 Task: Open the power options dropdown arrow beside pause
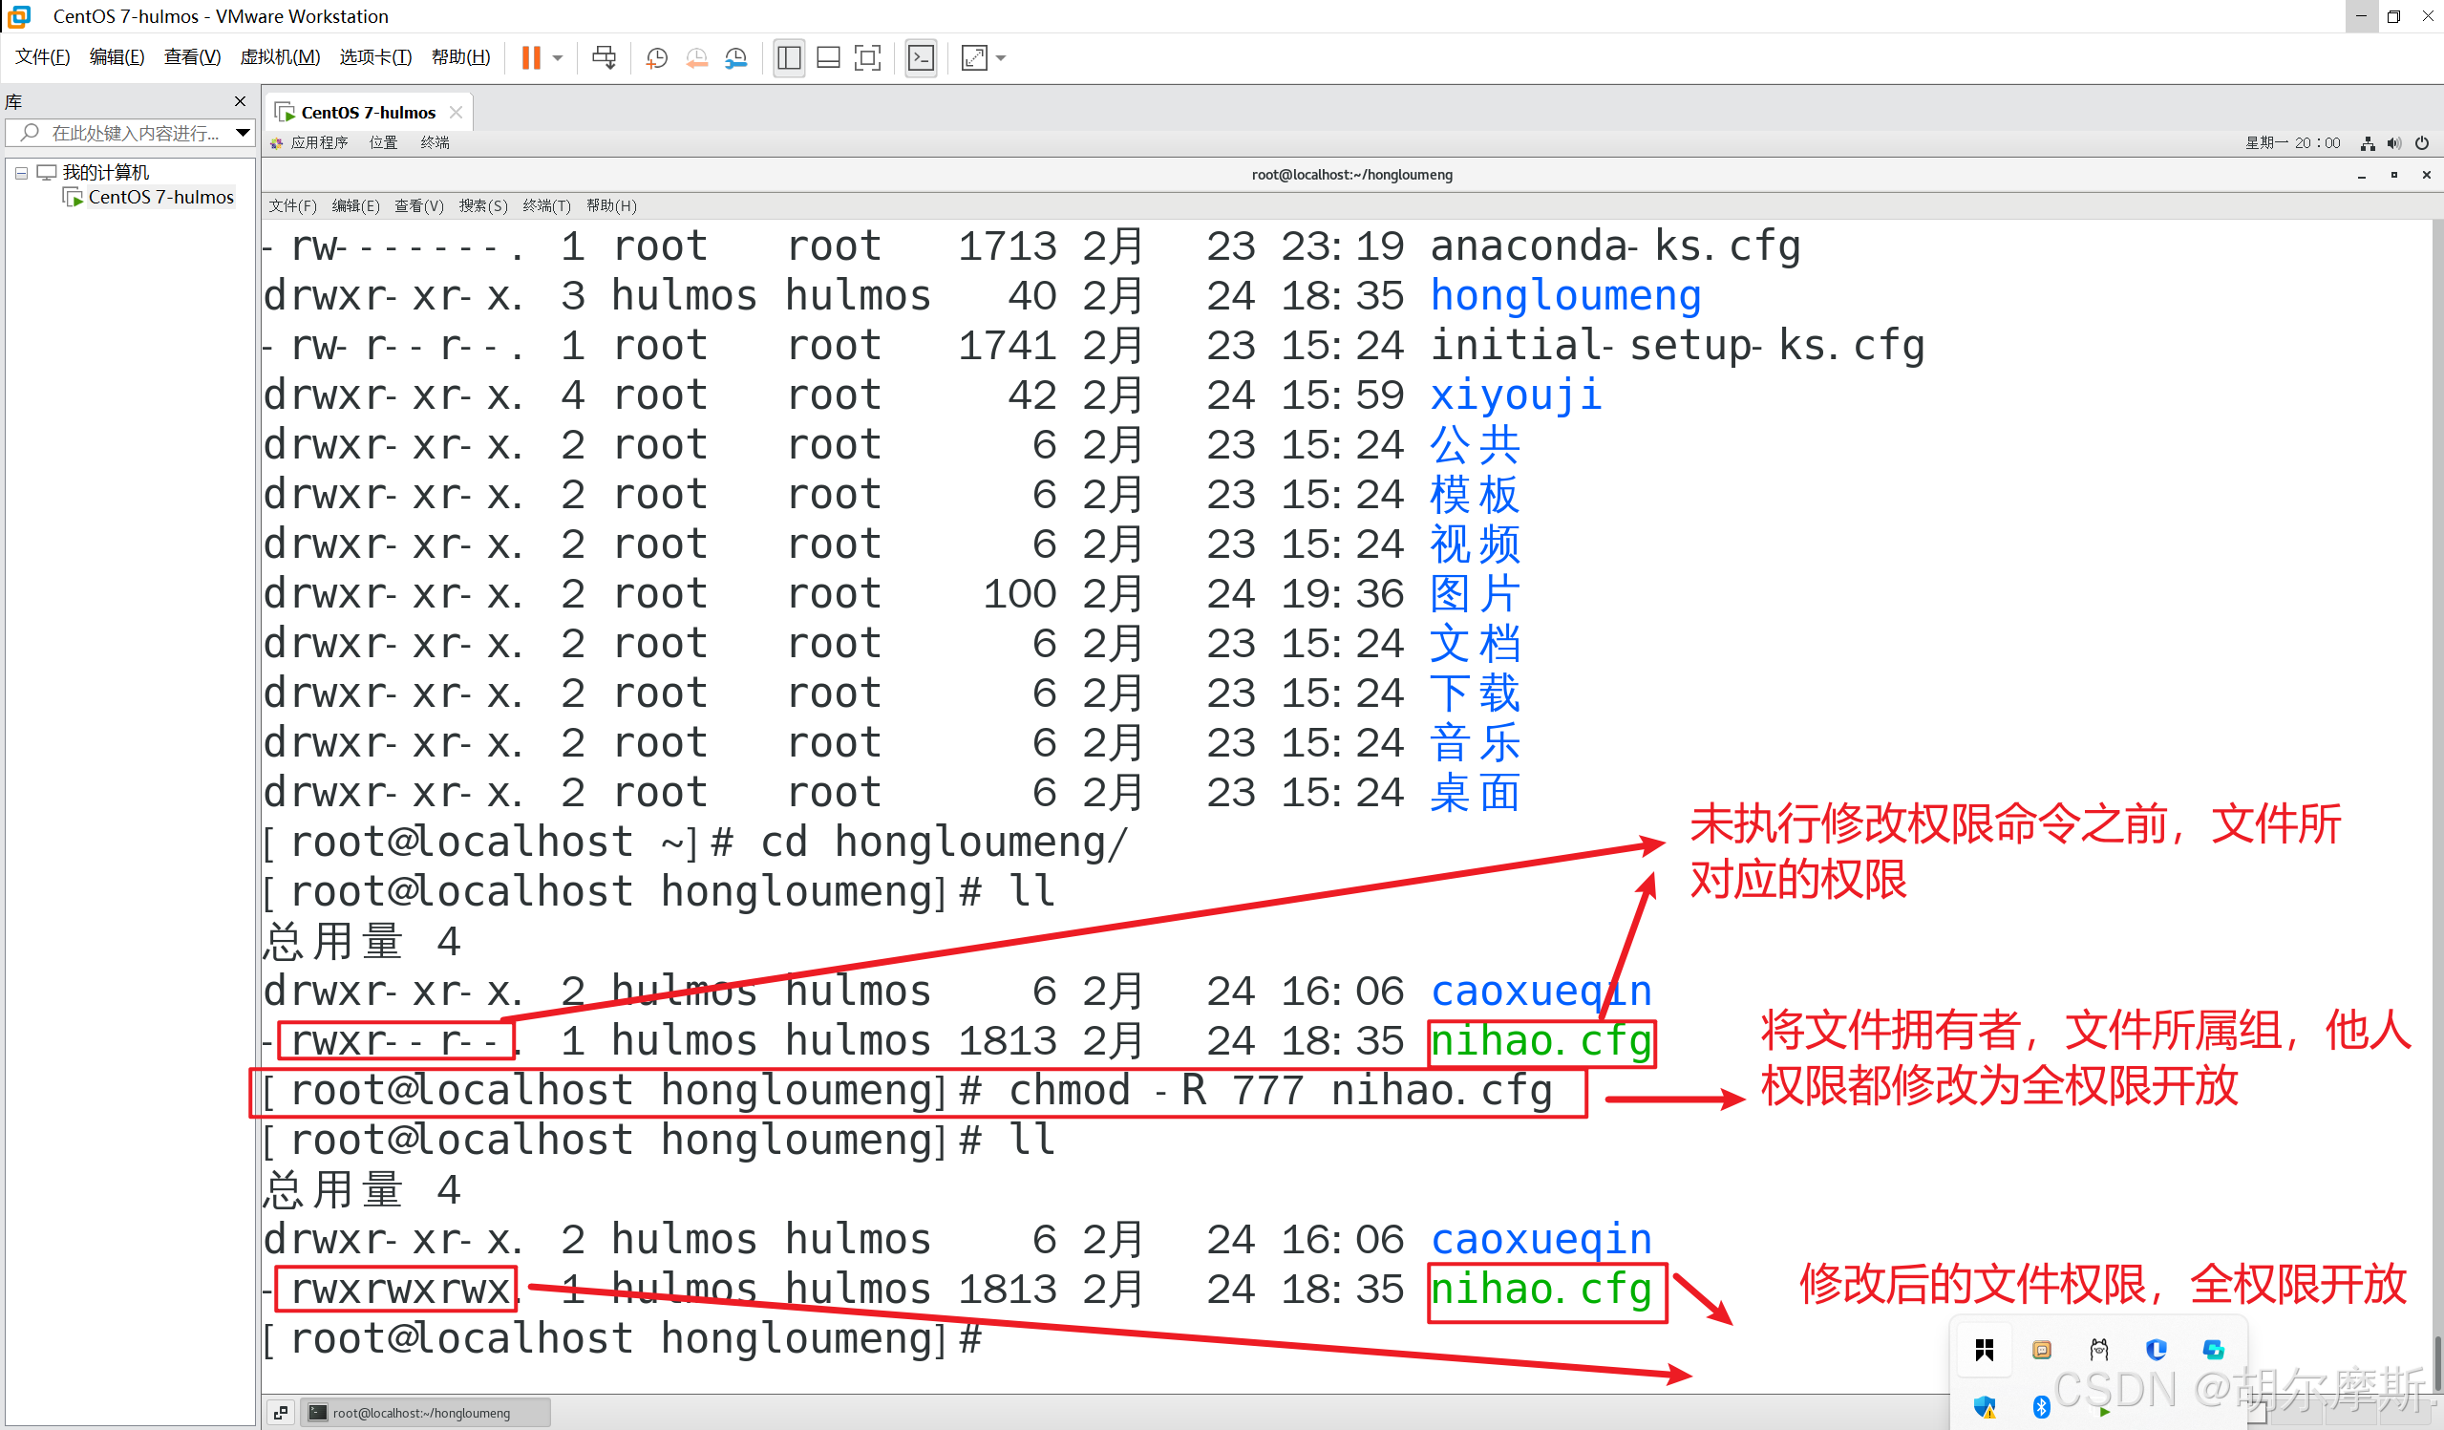pyautogui.click(x=558, y=58)
